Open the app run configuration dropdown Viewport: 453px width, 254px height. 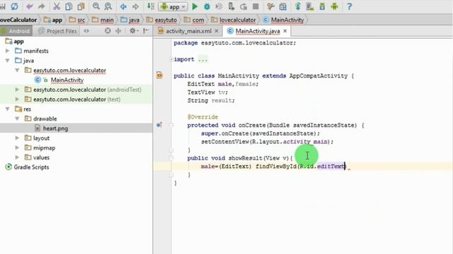173,6
